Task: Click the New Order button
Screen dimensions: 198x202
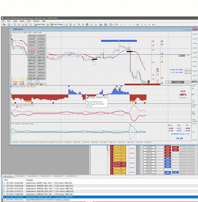Action: point(40,25)
